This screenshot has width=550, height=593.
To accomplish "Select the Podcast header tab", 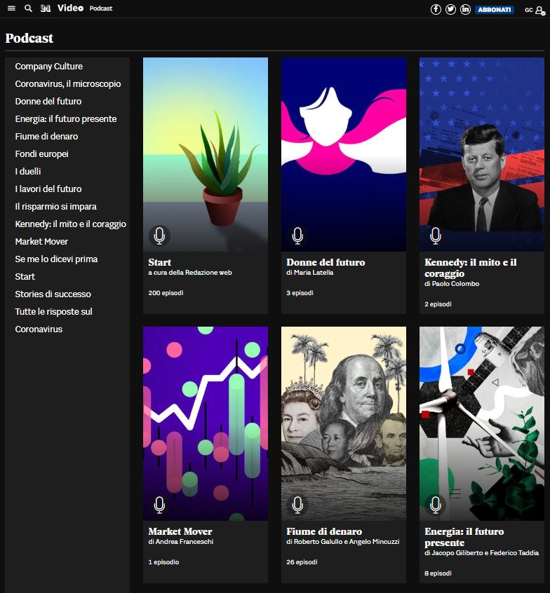I will point(101,8).
